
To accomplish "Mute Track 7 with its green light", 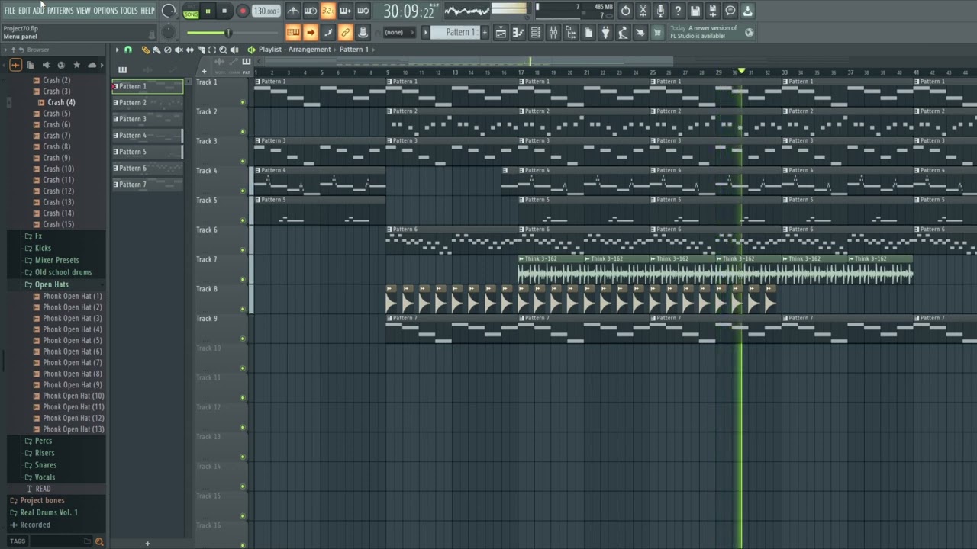I will click(x=243, y=280).
